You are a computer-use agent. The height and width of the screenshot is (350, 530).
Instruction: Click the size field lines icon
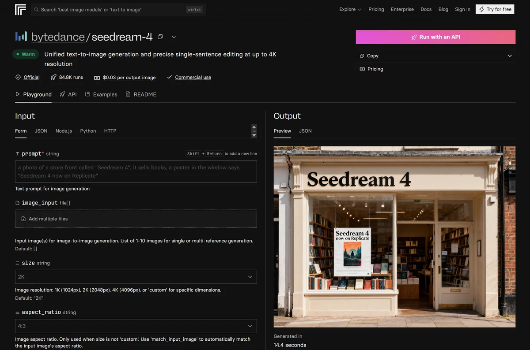click(x=18, y=263)
